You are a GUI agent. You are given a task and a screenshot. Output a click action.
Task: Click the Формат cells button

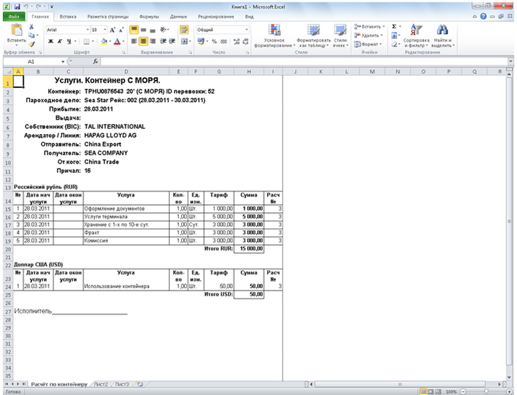pyautogui.click(x=367, y=44)
